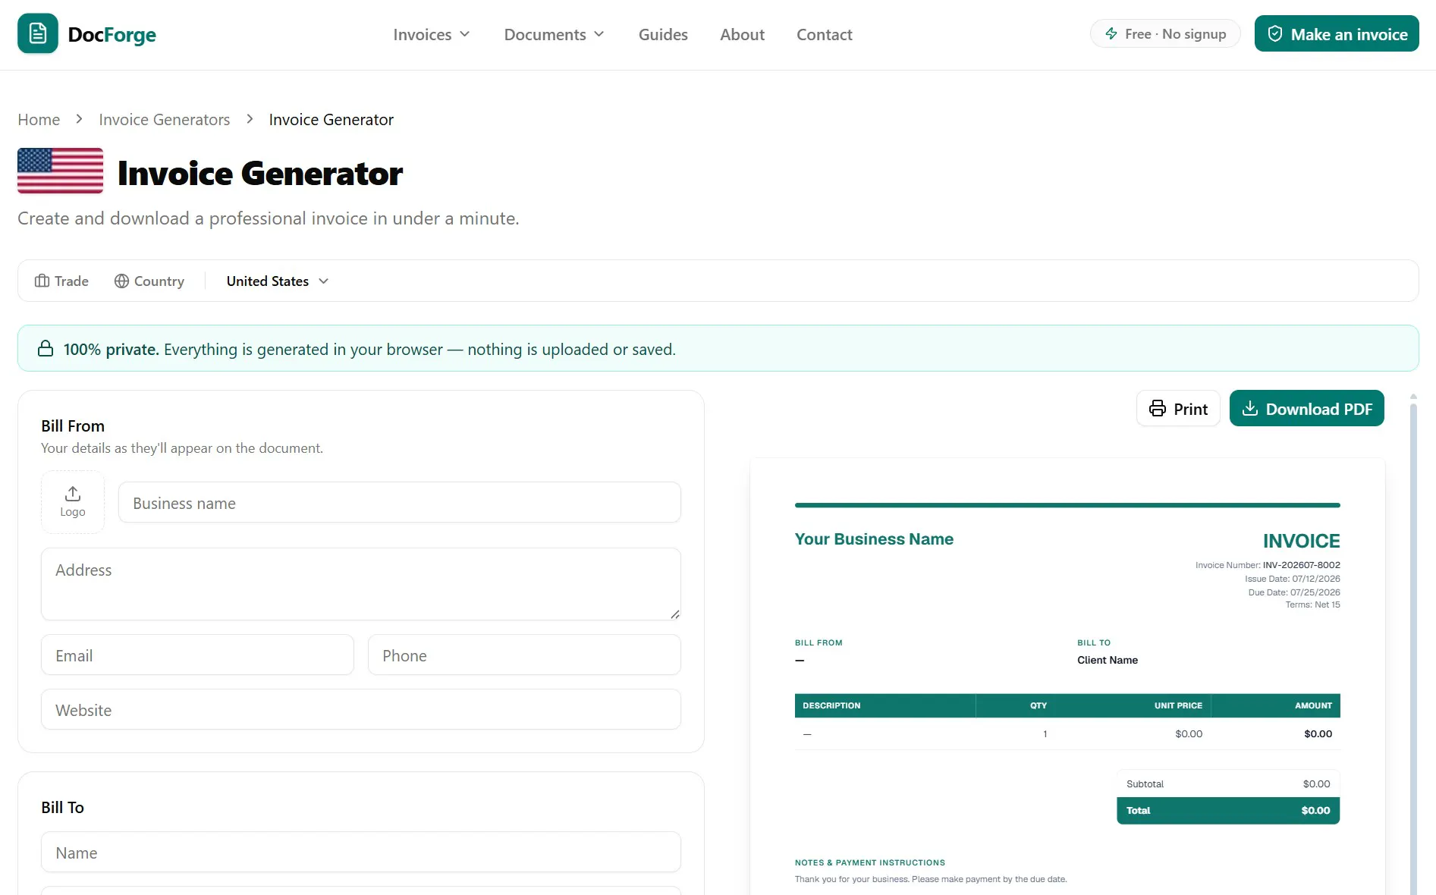
Task: Click the Bill From section heading
Action: pos(73,426)
